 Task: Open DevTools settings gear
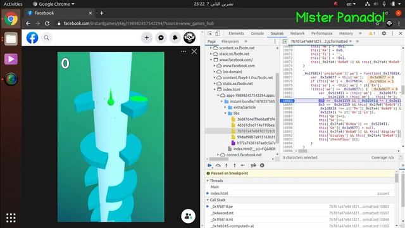pos(384,34)
